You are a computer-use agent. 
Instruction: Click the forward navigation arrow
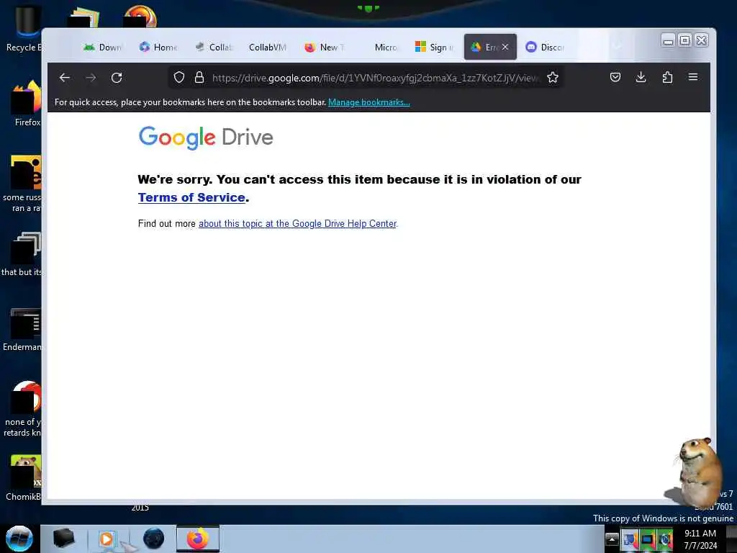point(91,78)
